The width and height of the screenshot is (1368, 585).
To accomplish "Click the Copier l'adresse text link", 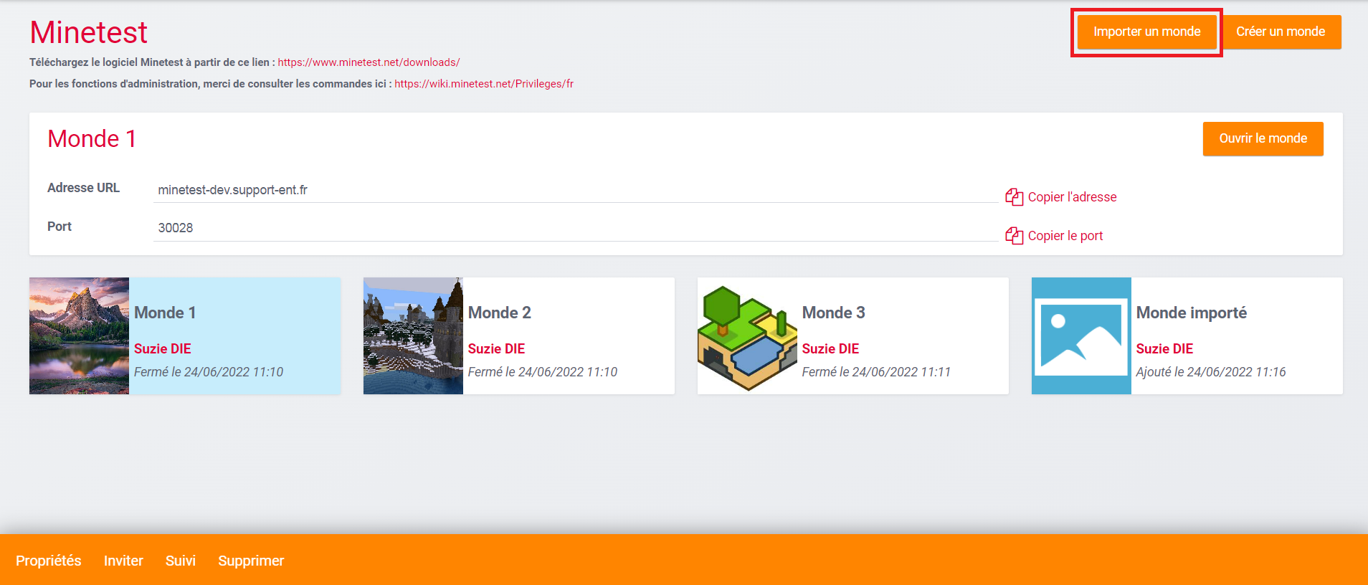I will pos(1072,197).
